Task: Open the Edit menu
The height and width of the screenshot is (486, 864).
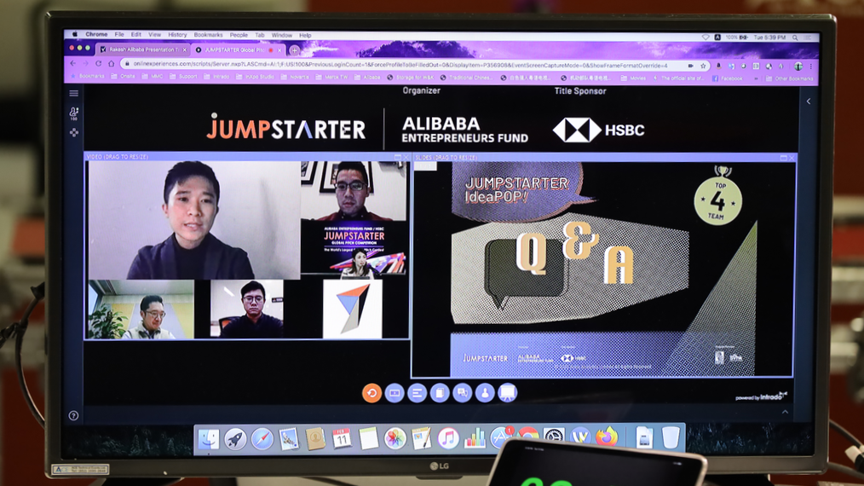Action: click(x=136, y=34)
